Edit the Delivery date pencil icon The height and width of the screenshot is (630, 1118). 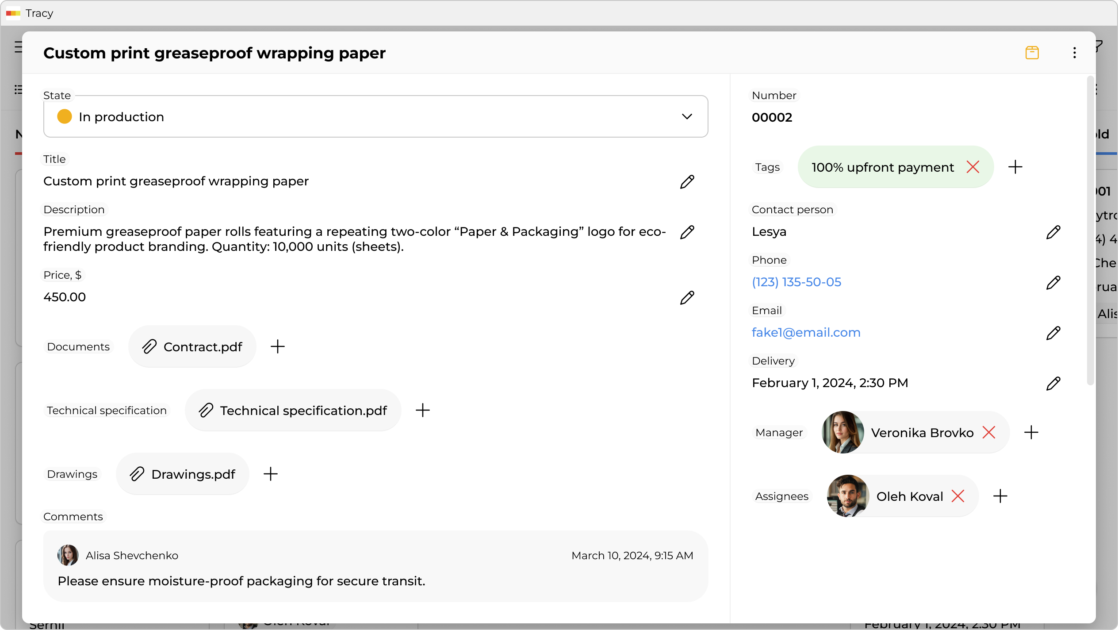click(1053, 383)
